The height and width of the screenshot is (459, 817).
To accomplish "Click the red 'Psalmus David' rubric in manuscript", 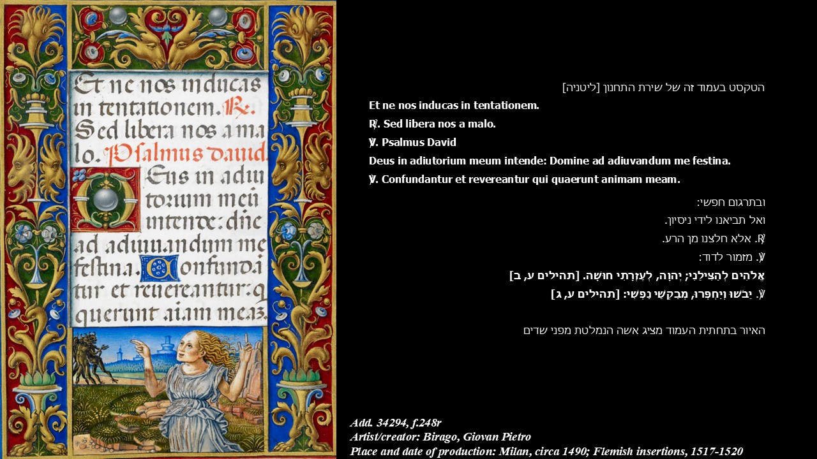I will click(186, 154).
